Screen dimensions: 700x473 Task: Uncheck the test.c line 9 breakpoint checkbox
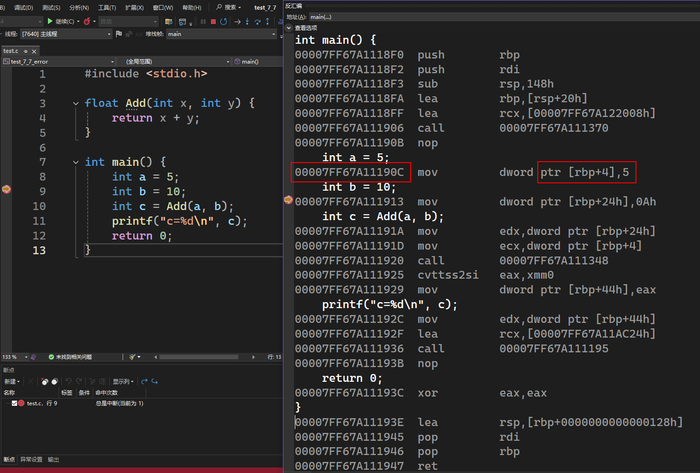click(x=14, y=403)
